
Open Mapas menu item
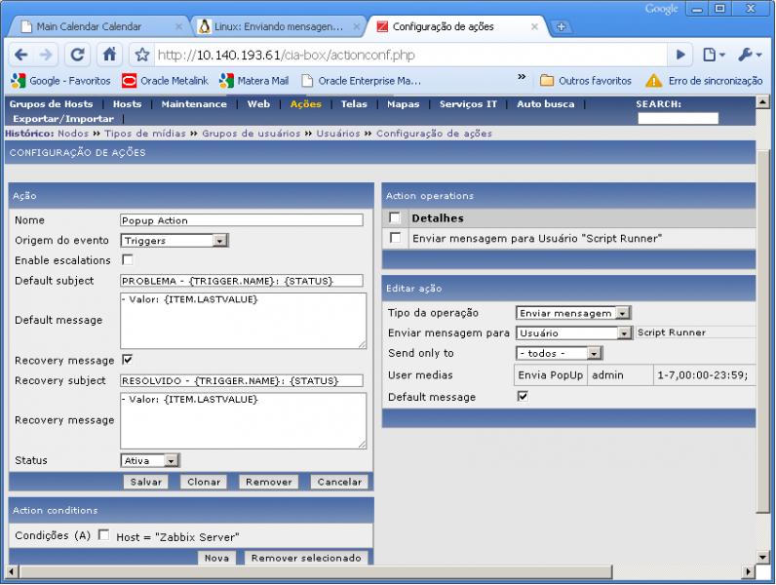point(404,104)
